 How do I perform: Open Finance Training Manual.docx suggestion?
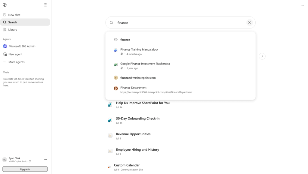[180, 52]
